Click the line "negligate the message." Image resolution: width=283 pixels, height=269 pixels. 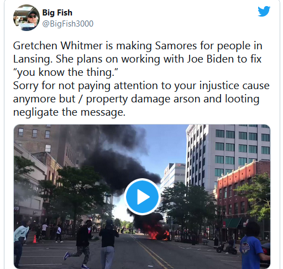click(69, 112)
